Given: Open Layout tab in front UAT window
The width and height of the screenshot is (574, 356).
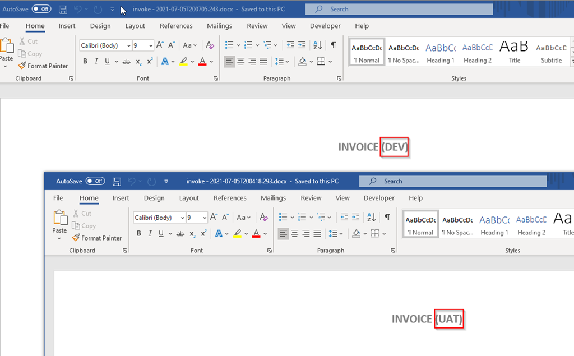Looking at the screenshot, I should coord(189,198).
